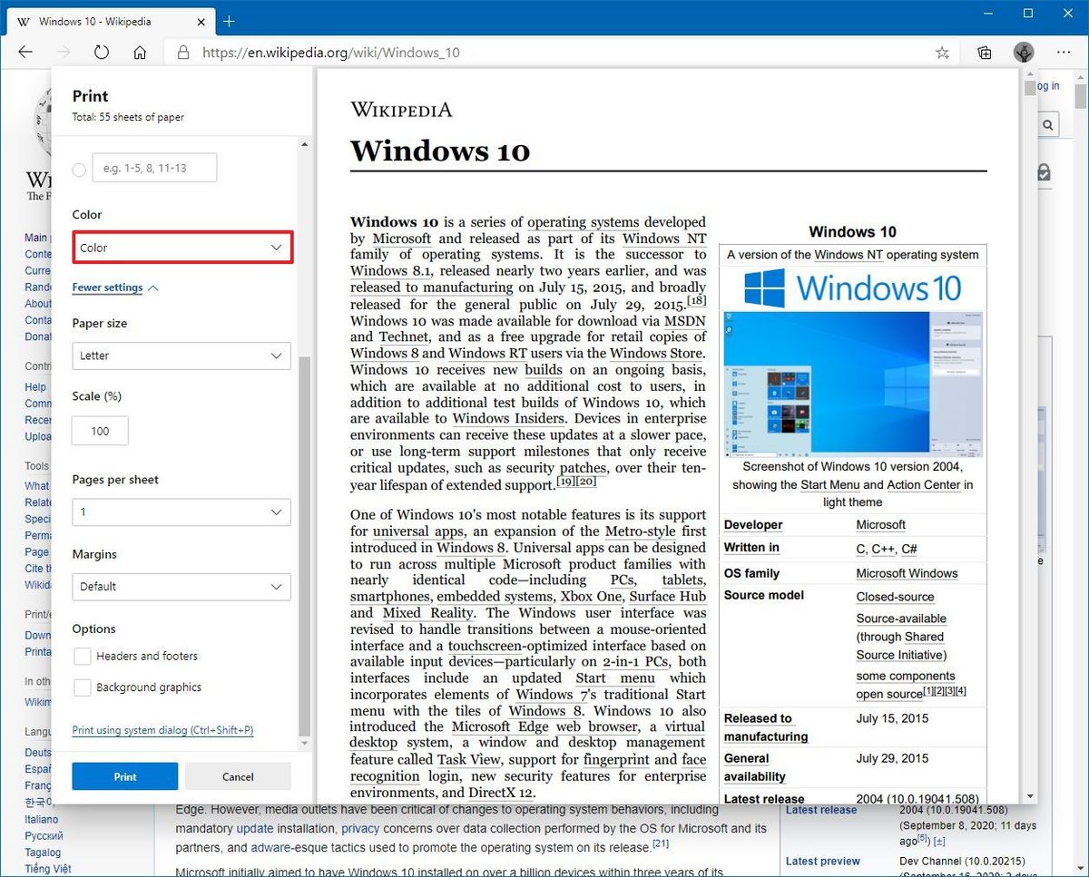The height and width of the screenshot is (877, 1089).
Task: Click the print preview scrollbar down arrow
Action: click(x=1030, y=795)
